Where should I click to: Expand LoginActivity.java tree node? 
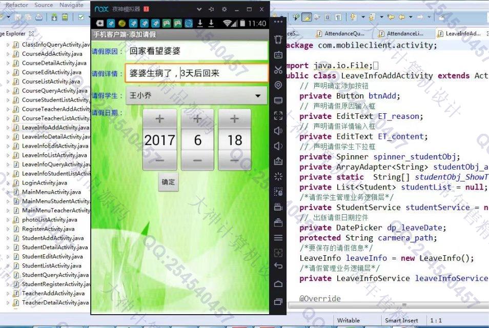[8, 183]
